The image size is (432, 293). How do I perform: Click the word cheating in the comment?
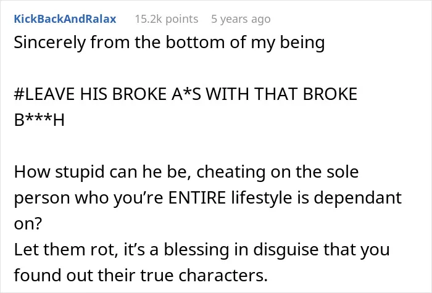[x=231, y=172]
